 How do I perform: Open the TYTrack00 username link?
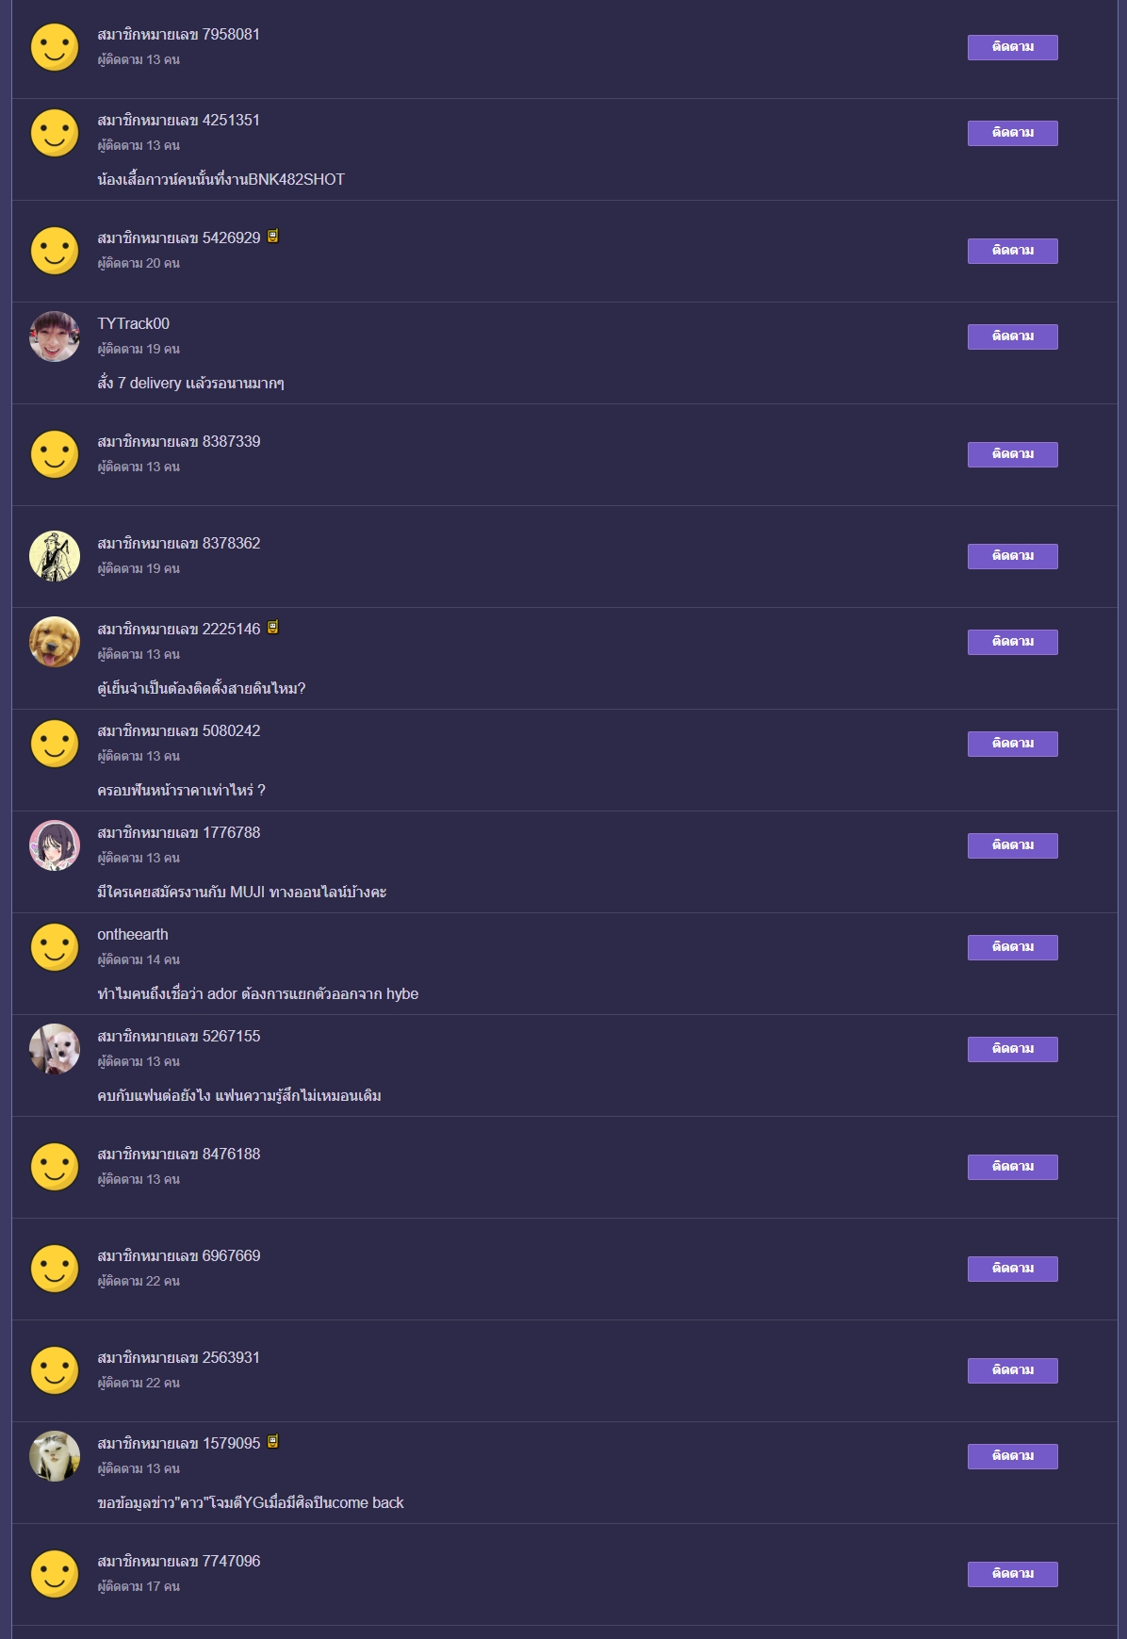tap(133, 323)
